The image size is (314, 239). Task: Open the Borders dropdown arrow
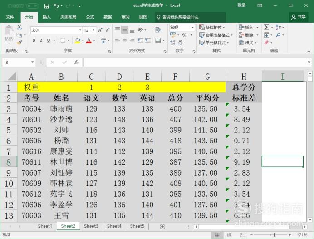[x=68, y=40]
